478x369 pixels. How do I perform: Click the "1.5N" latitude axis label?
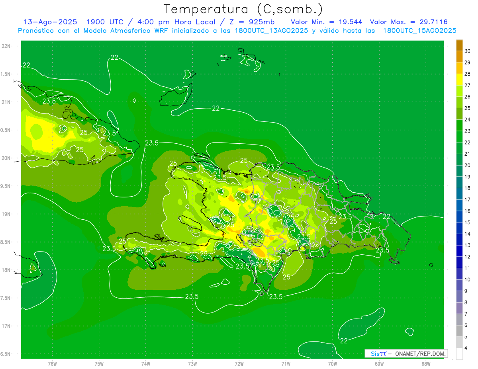coord(6,74)
